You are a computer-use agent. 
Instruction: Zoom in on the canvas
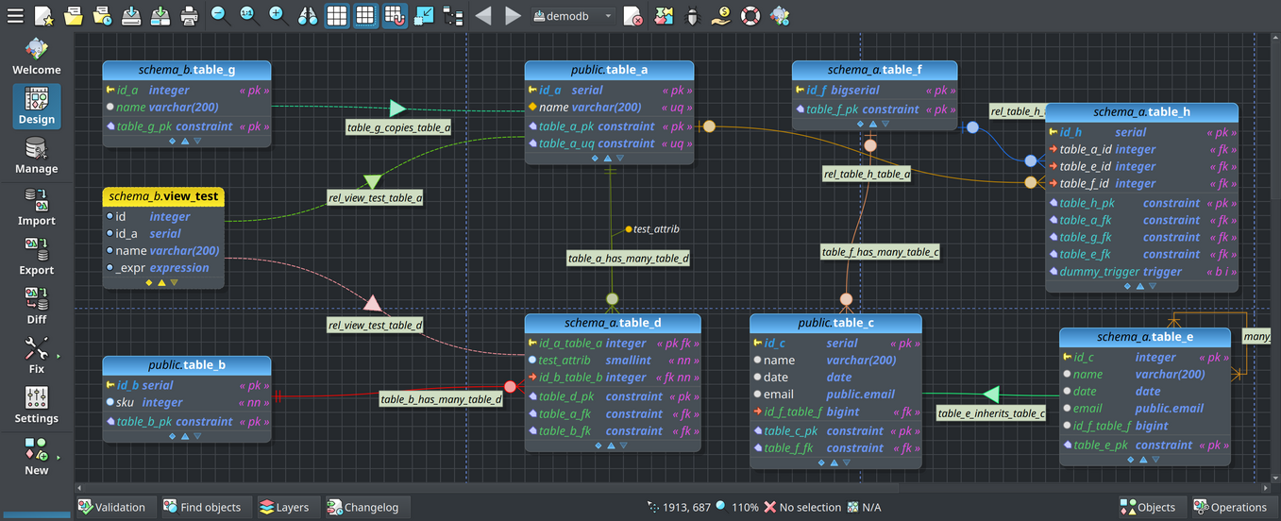tap(278, 16)
